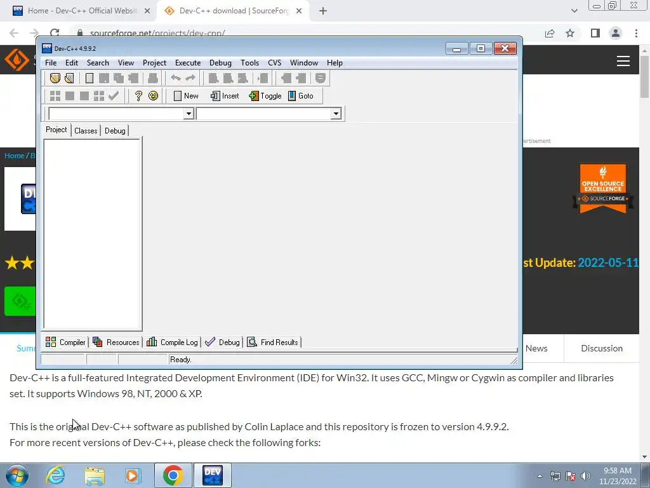Click the blank page New Source File icon
This screenshot has width=650, height=488.
pos(89,78)
